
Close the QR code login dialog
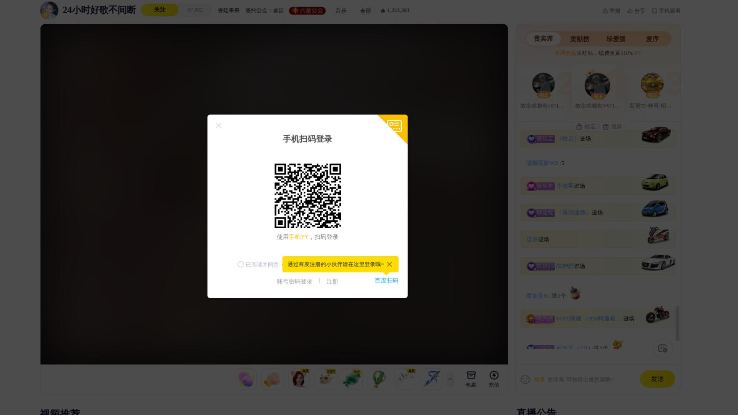coord(219,126)
